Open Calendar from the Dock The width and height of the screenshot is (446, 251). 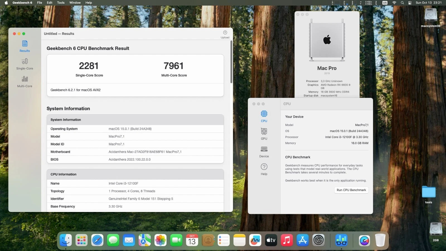[192, 240]
